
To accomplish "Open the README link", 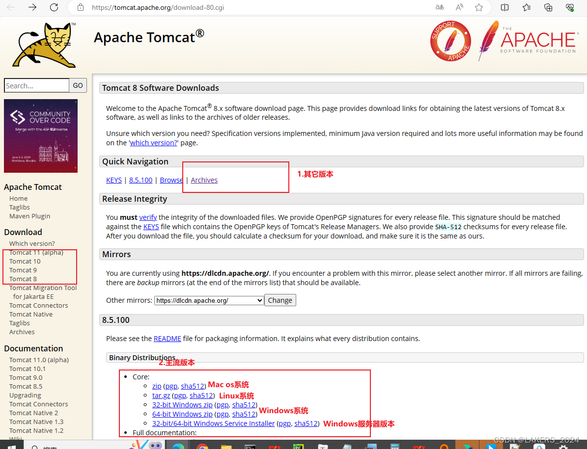I will (168, 339).
